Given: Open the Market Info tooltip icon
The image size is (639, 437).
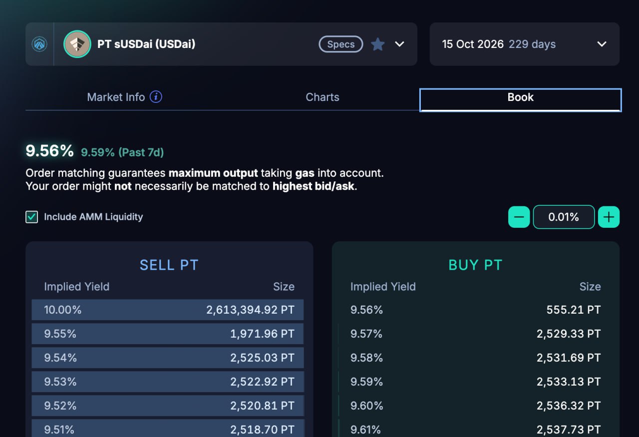Looking at the screenshot, I should coord(156,97).
